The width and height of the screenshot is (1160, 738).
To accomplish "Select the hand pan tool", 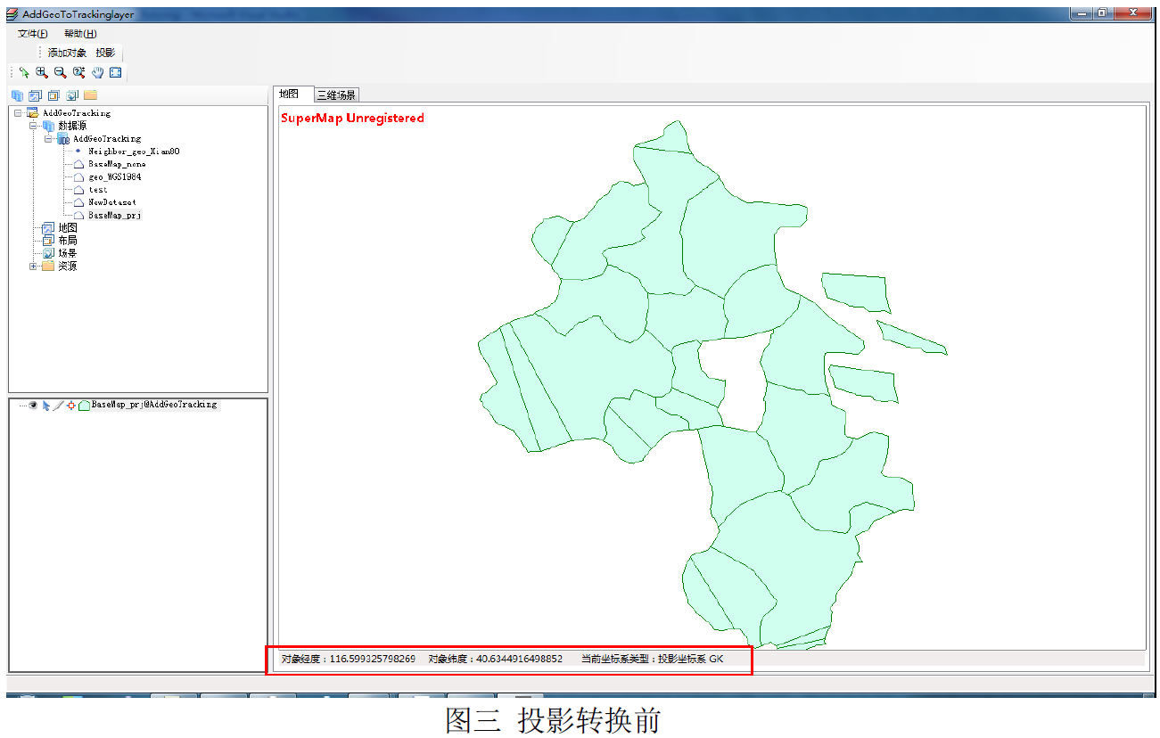I will tap(97, 73).
